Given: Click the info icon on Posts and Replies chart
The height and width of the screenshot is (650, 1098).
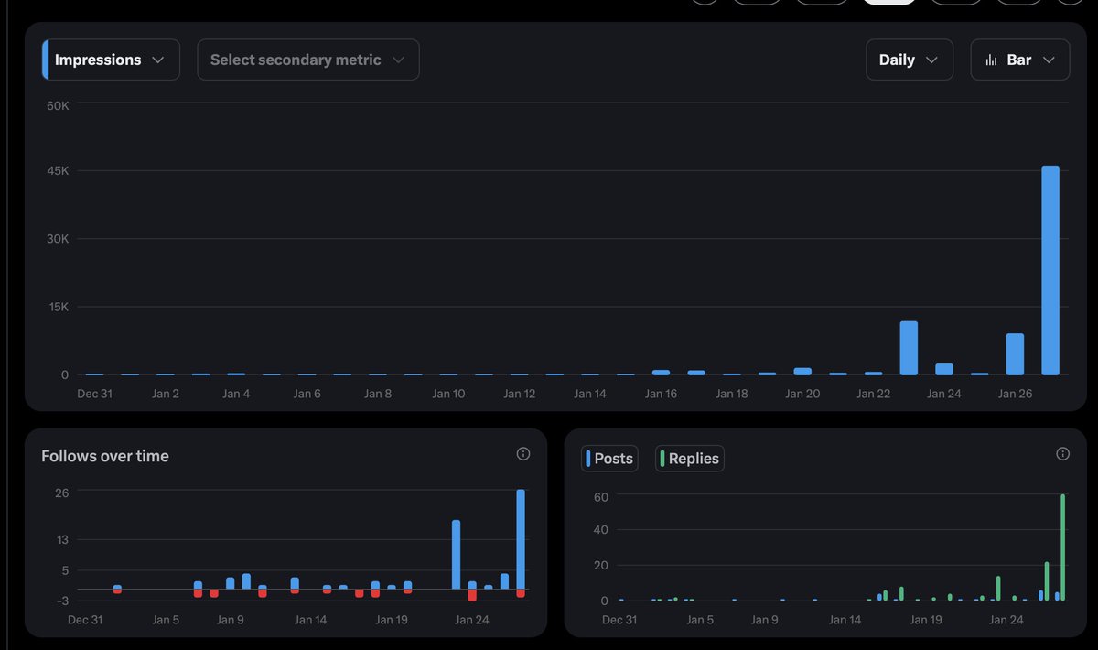Looking at the screenshot, I should (1062, 453).
